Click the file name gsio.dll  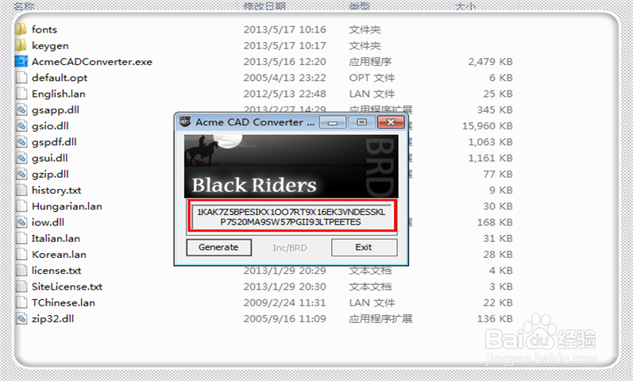pos(50,126)
